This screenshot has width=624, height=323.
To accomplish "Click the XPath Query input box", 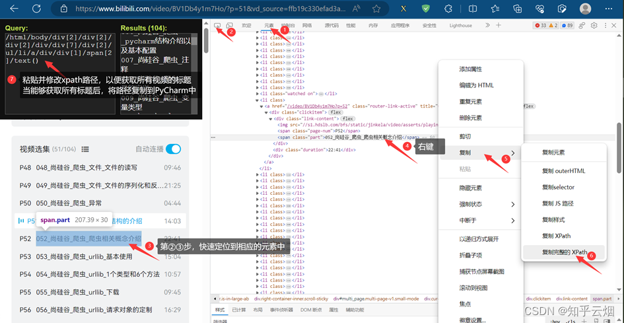I will (x=61, y=74).
